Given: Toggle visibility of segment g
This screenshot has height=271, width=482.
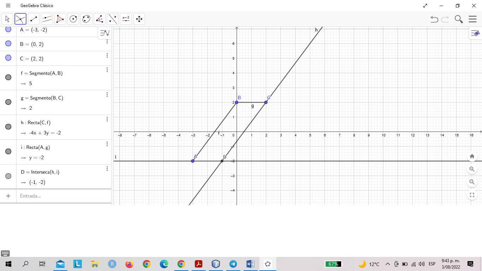Looking at the screenshot, I should pyautogui.click(x=8, y=102).
